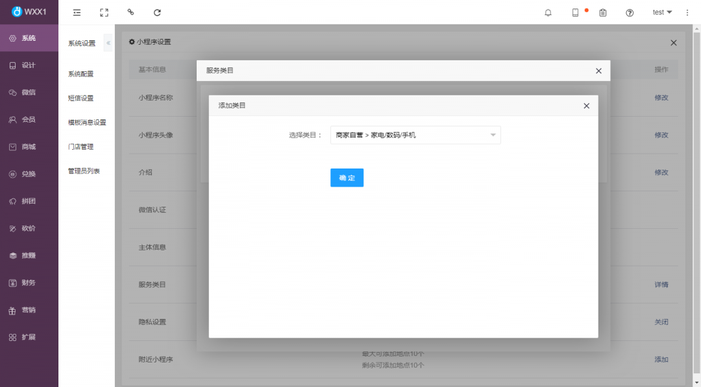Toggle fullscreen mode icon

point(104,12)
